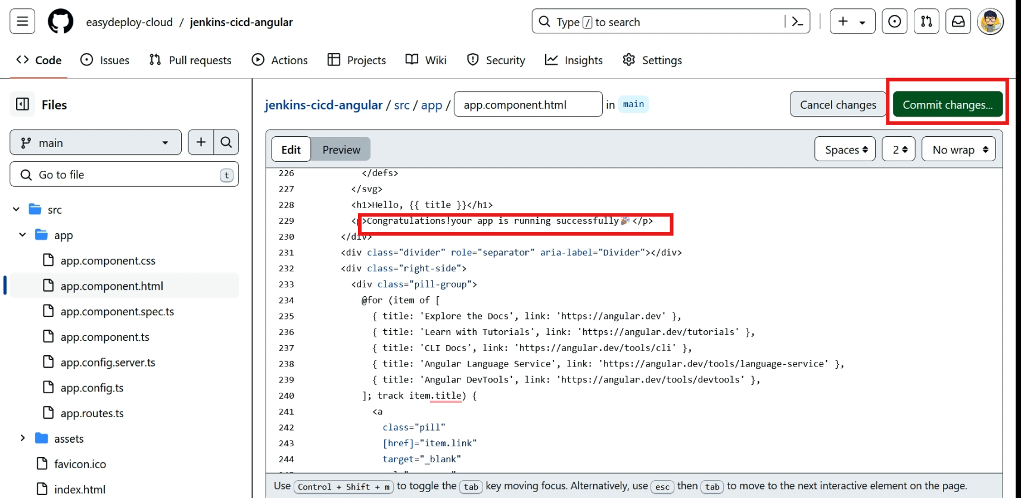1021x498 pixels.
Task: Open easydeploy-cloud owner link
Action: (129, 22)
